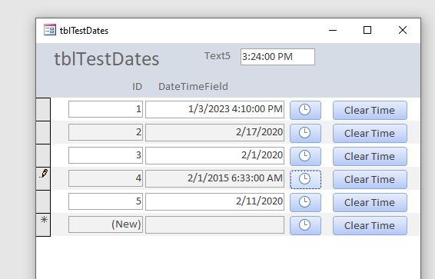
Task: Click the clock icon in the new record row
Action: tap(305, 225)
